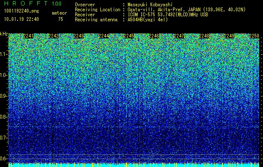This screenshot has height=167, width=263.
Task: Click the kHz axis unit label
Action: click(4, 34)
